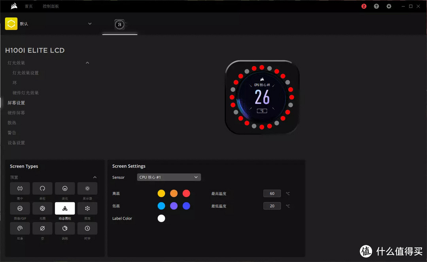Click the Corsair sail logo in title bar
This screenshot has height=262, width=427.
(14, 6)
